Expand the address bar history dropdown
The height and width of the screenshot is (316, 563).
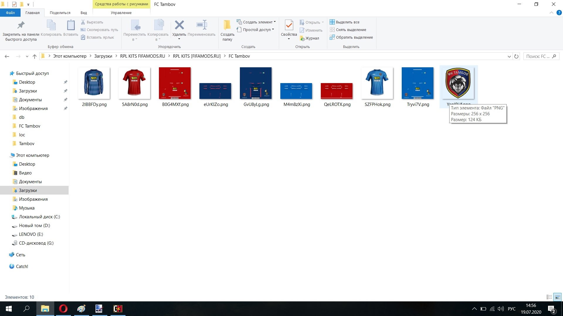[509, 56]
